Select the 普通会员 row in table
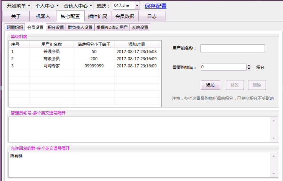The image size is (283, 181). click(x=52, y=52)
